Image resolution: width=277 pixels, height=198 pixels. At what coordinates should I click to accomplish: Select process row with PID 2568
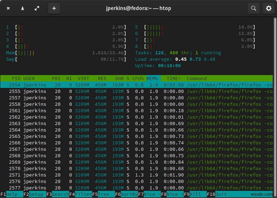(137, 156)
